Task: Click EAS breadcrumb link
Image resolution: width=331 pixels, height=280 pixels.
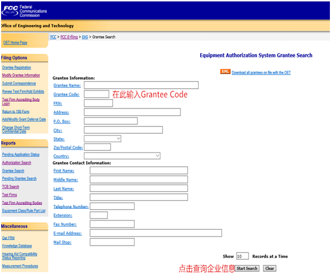Action: [x=85, y=37]
